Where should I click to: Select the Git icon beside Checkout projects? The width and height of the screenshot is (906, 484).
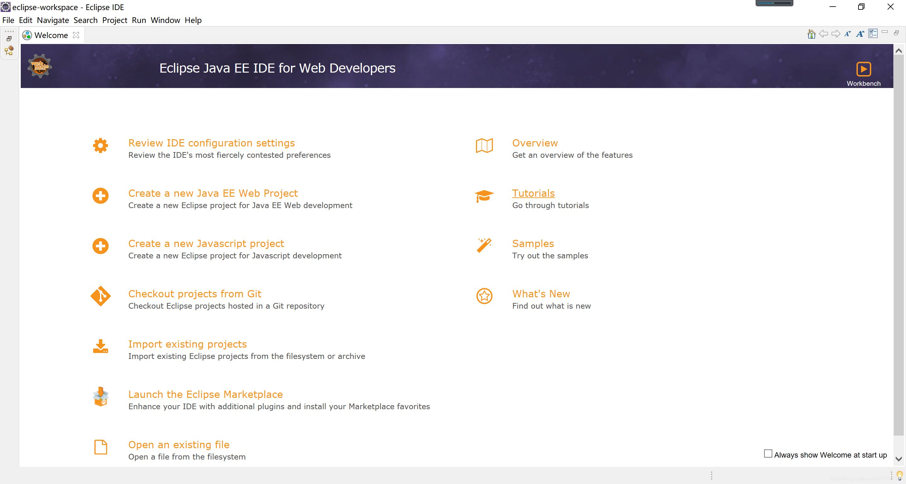100,296
